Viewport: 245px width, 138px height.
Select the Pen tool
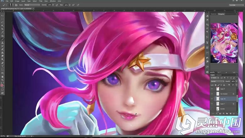[2, 63]
